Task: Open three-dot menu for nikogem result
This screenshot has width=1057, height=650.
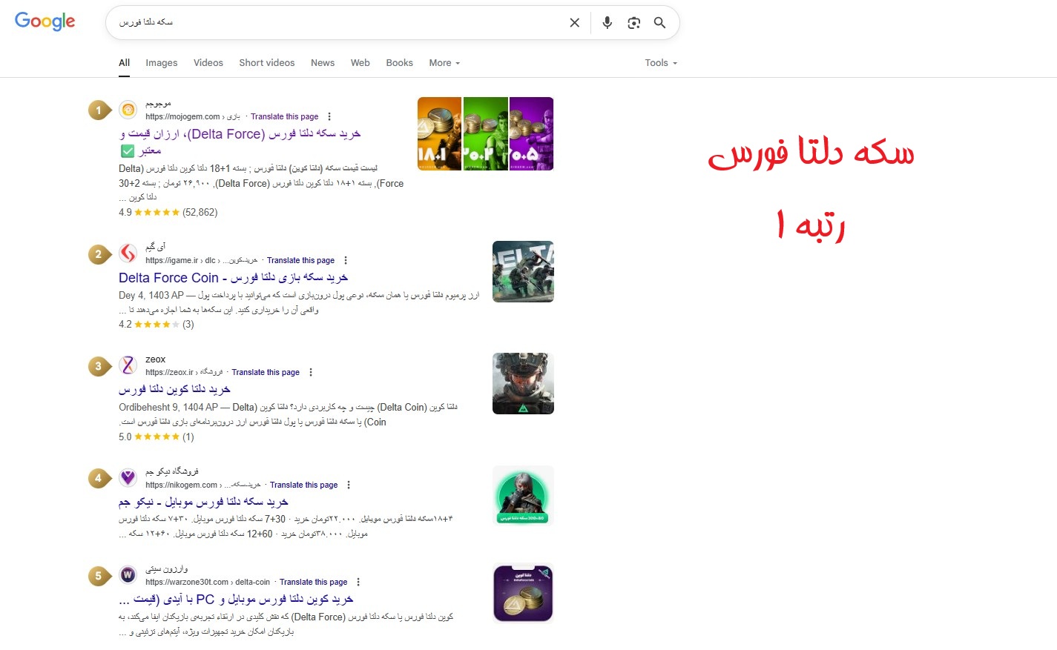Action: coord(349,485)
